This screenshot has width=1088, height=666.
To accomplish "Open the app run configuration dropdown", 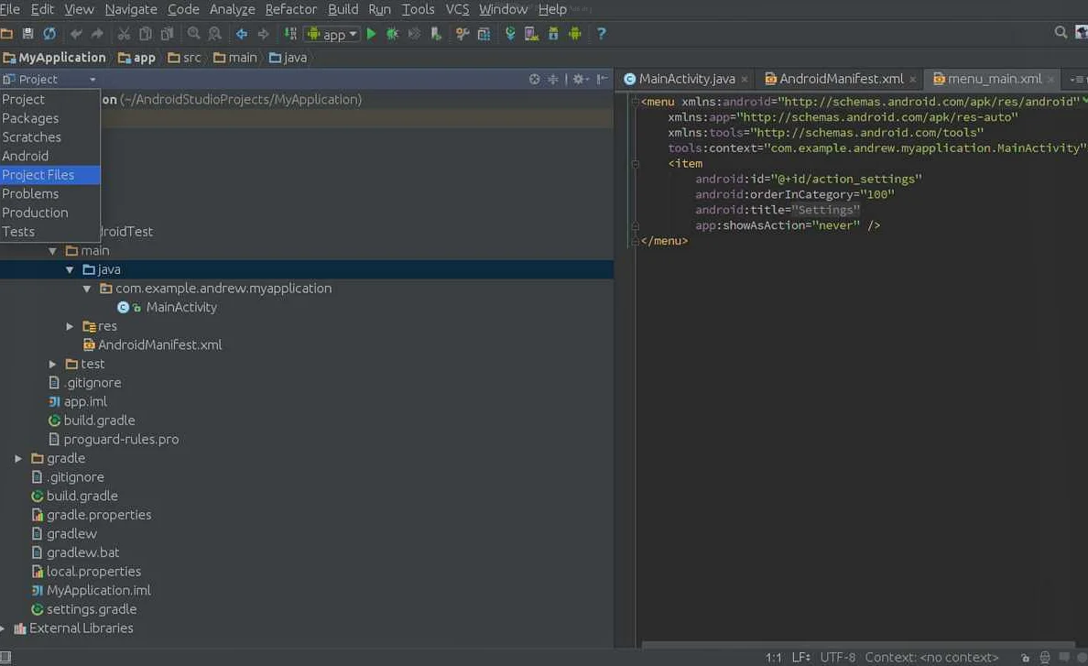I will [x=332, y=34].
